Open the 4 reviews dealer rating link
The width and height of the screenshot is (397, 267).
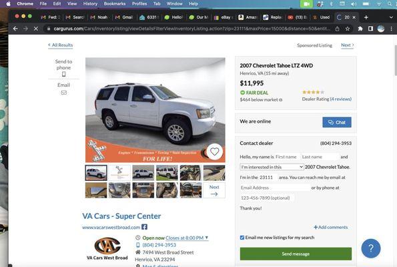tap(341, 99)
